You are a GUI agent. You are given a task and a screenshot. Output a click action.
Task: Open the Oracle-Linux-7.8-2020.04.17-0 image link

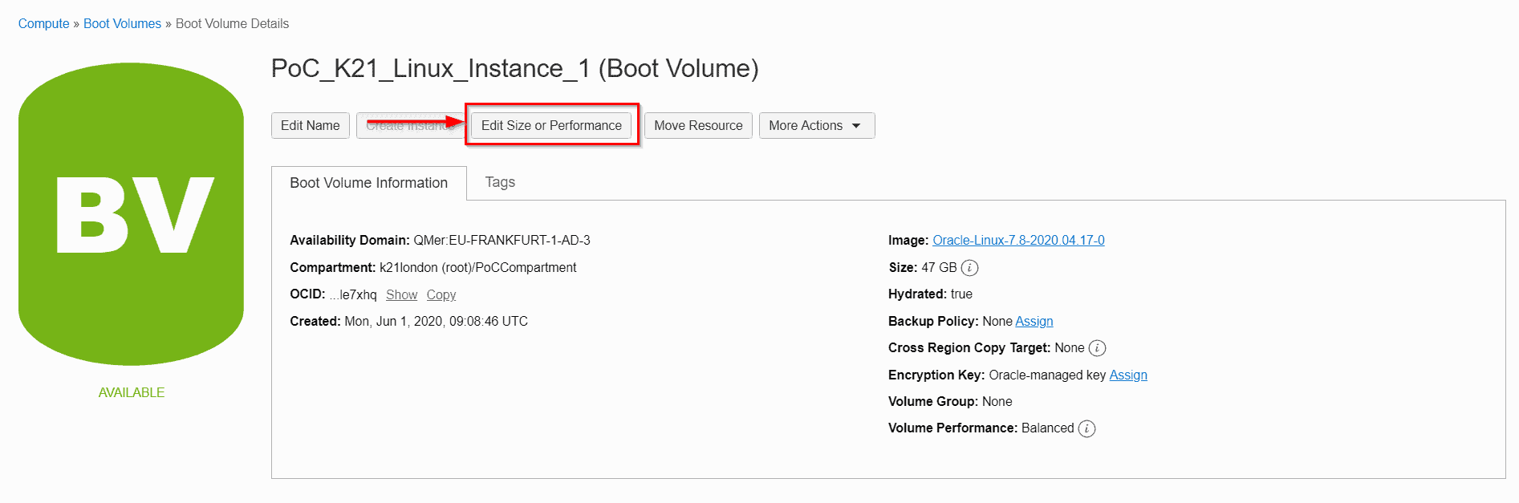[x=1018, y=240]
